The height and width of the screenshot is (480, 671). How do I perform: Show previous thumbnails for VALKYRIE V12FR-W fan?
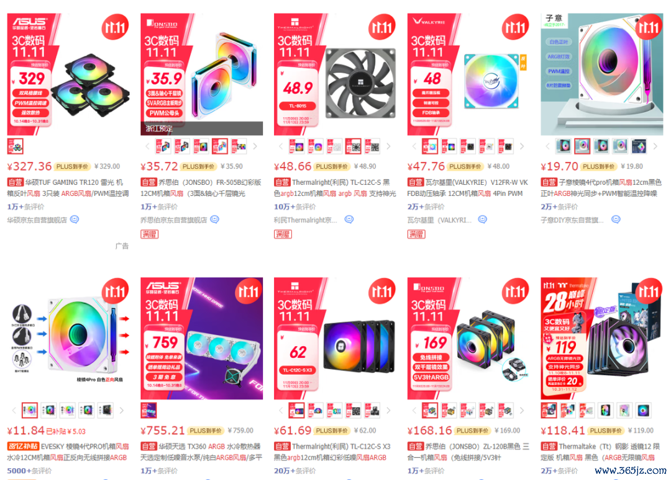point(414,146)
